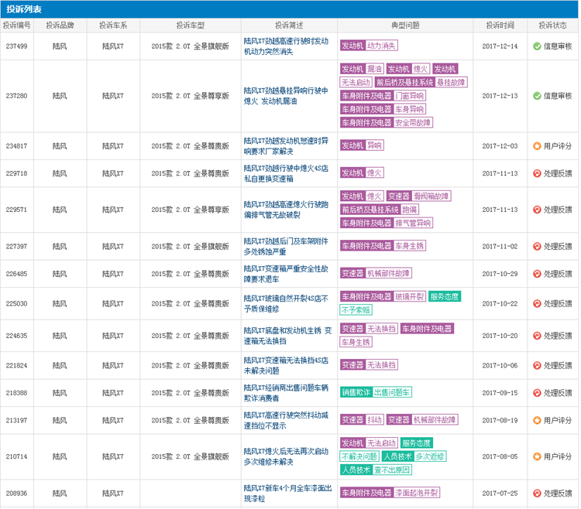Click the 动力消失 tag in row 237499
The height and width of the screenshot is (509, 581).
point(381,46)
